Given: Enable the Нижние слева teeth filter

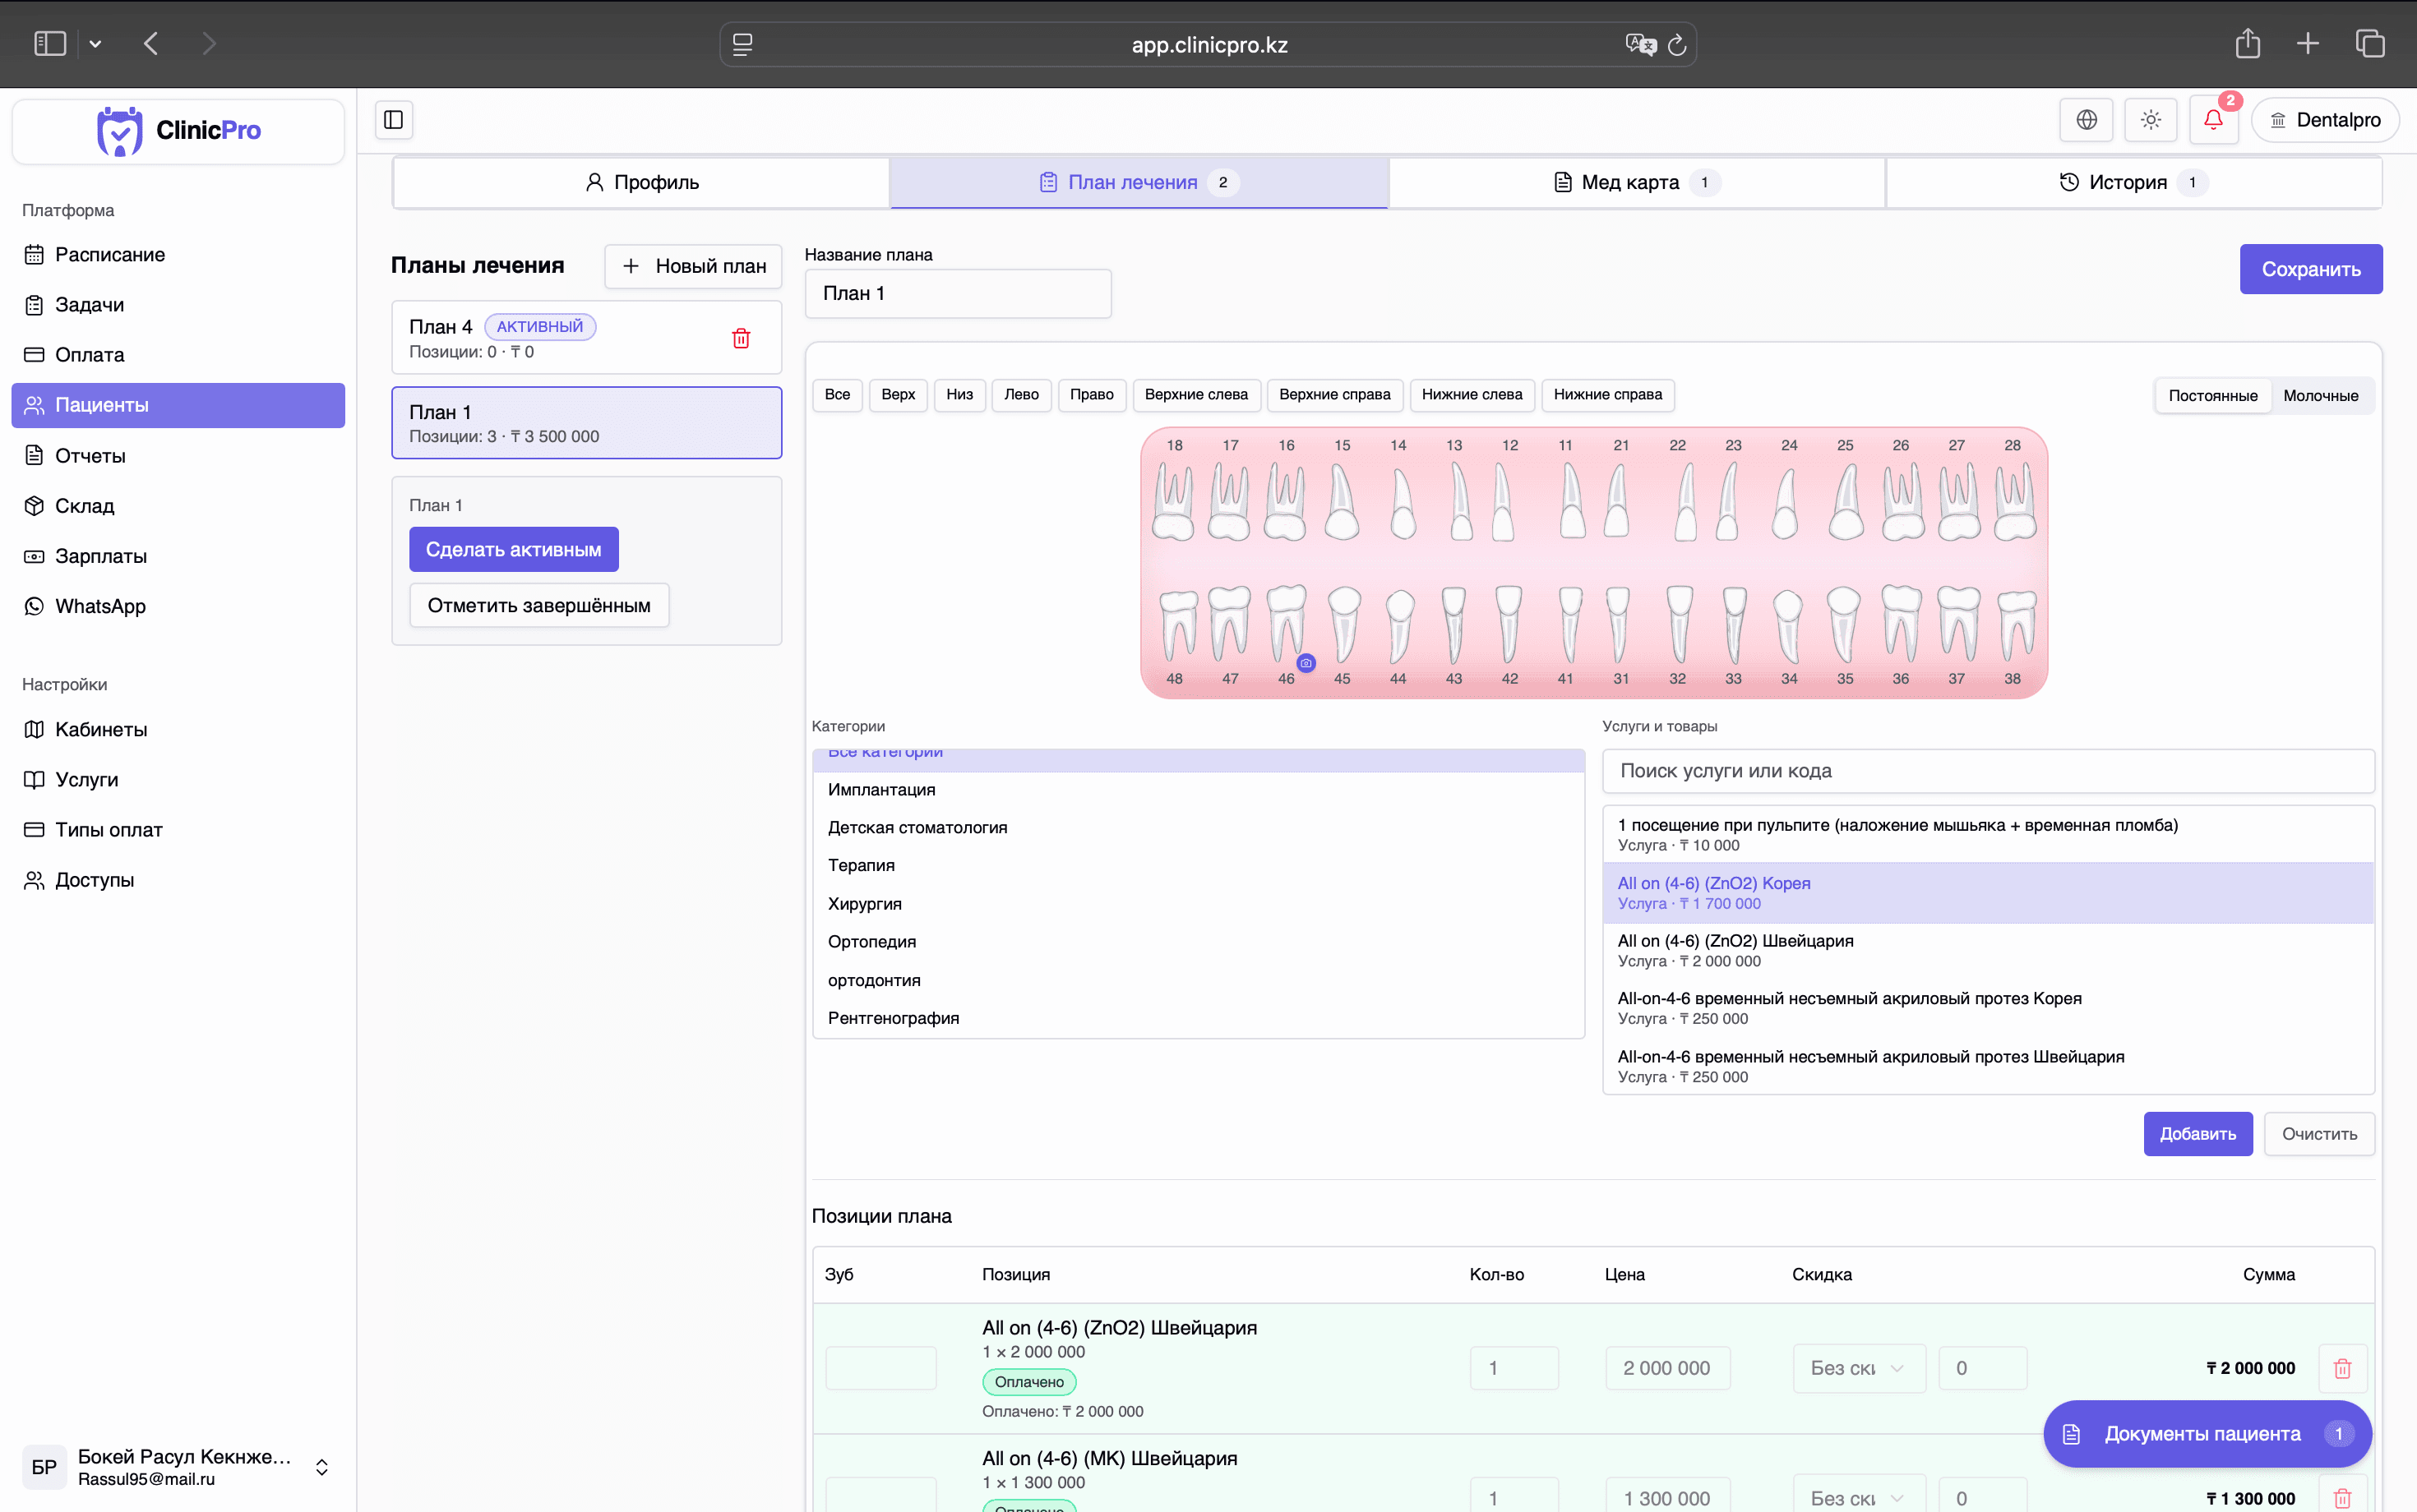Looking at the screenshot, I should [x=1472, y=395].
